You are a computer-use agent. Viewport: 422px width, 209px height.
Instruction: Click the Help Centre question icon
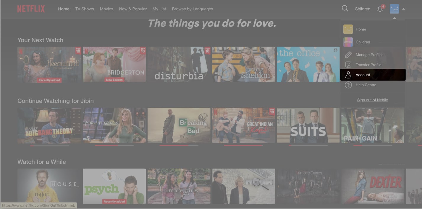pos(348,85)
